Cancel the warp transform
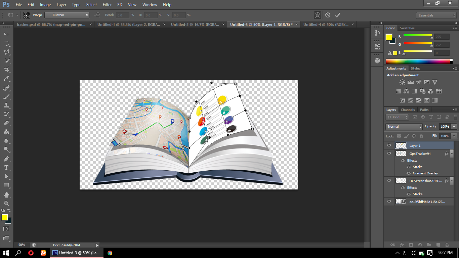The width and height of the screenshot is (459, 258). [x=328, y=15]
